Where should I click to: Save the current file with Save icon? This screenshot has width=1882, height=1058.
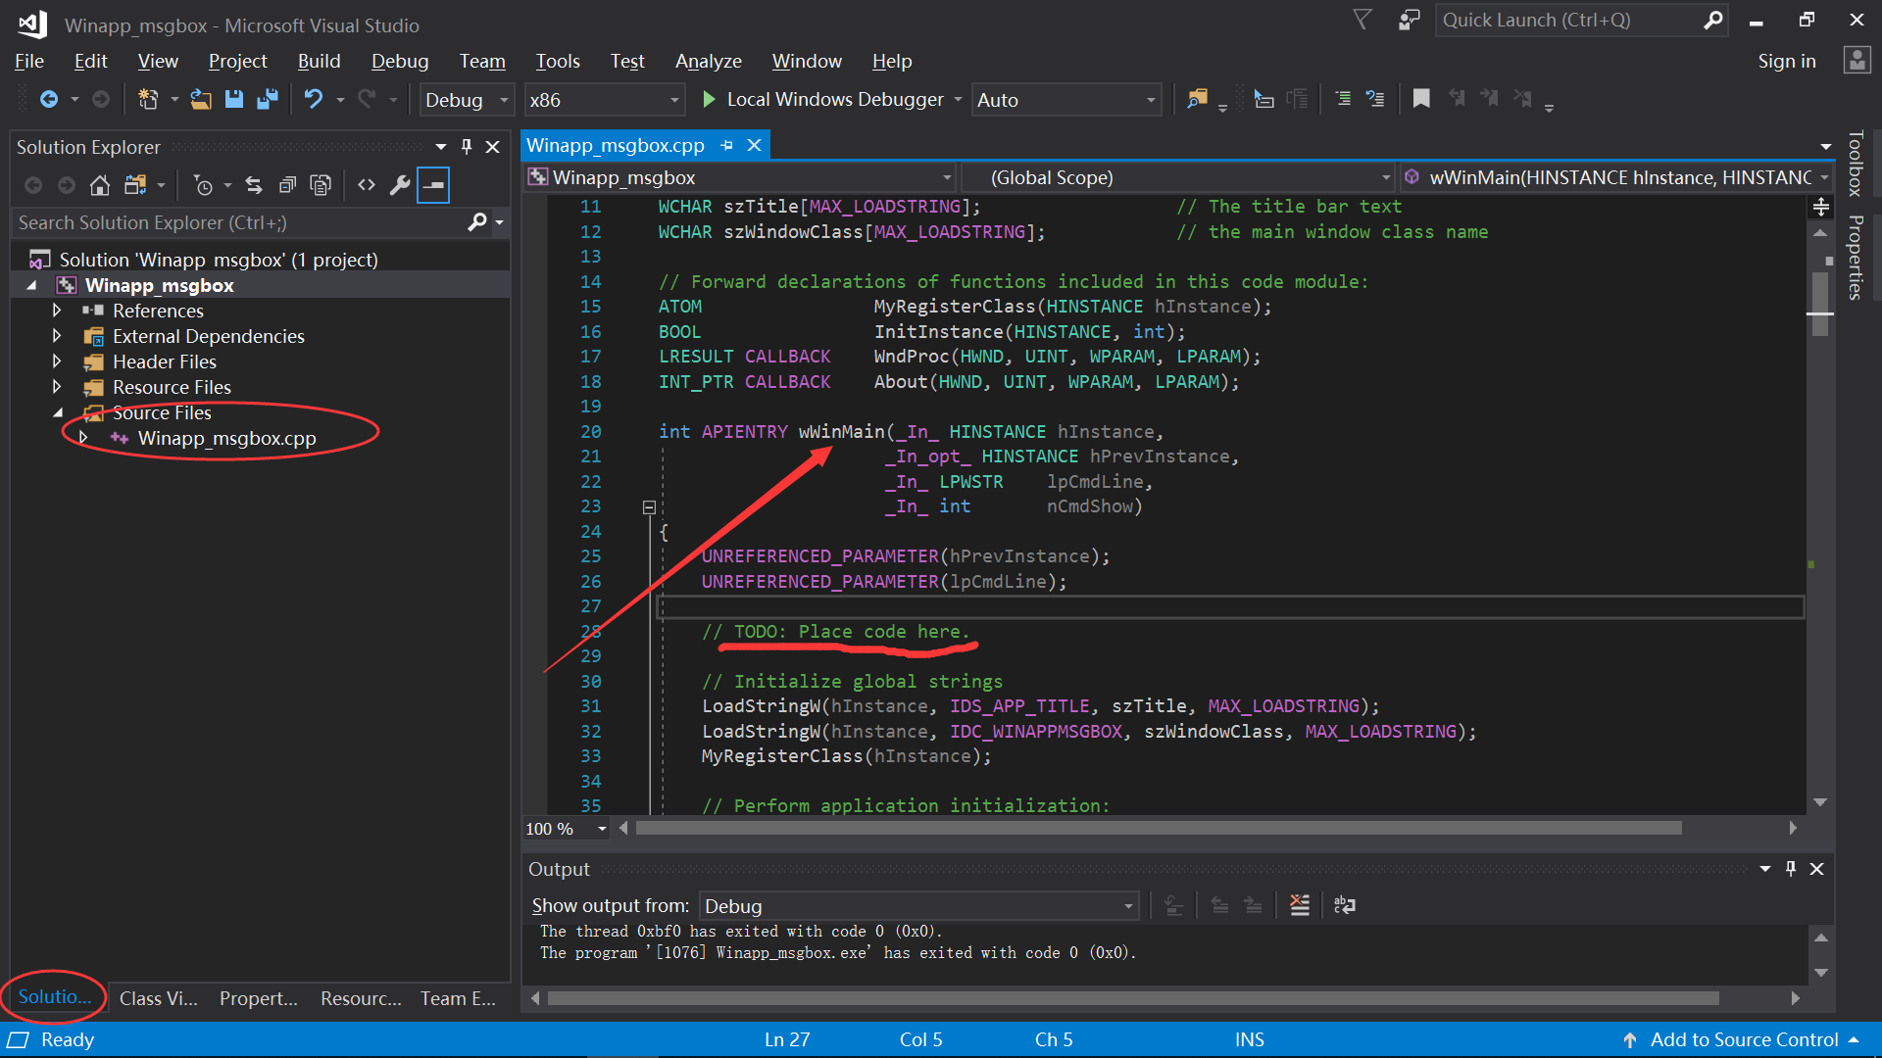click(233, 100)
